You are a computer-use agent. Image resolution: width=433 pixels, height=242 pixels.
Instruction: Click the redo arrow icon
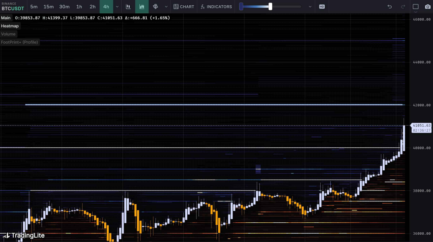click(x=403, y=6)
